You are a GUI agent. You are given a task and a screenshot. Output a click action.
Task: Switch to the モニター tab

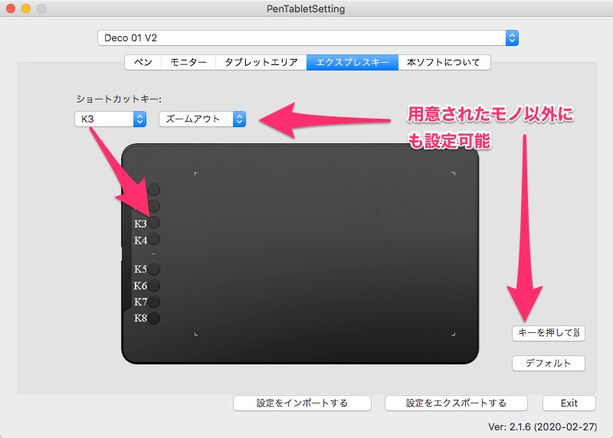[188, 62]
